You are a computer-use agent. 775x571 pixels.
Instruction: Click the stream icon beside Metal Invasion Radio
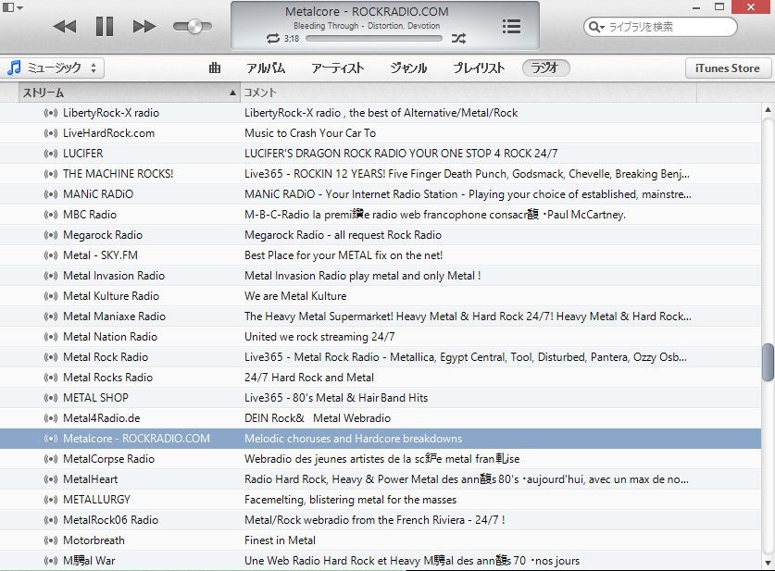click(x=51, y=276)
